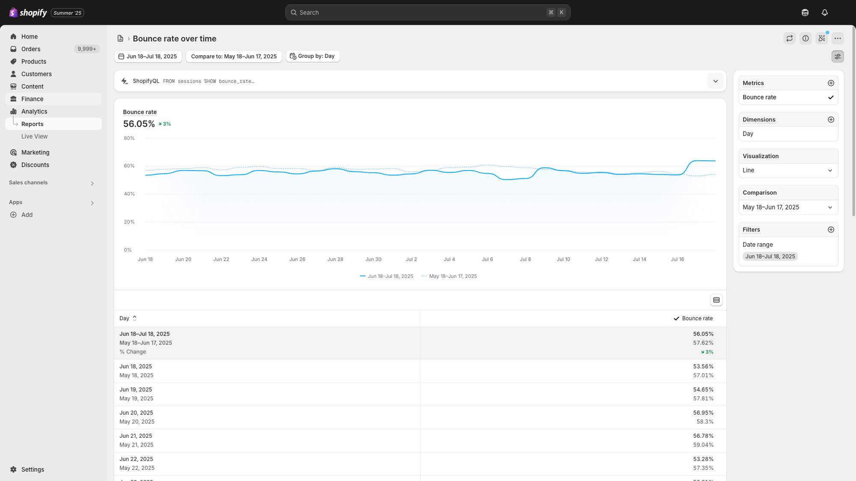Expand the ShopifyQL query editor chevron
Viewport: 856px width, 481px height.
click(715, 81)
